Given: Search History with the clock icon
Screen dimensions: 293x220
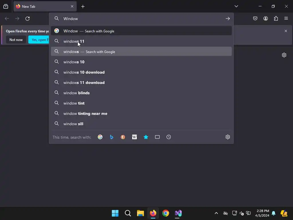Looking at the screenshot, I should pos(169,137).
